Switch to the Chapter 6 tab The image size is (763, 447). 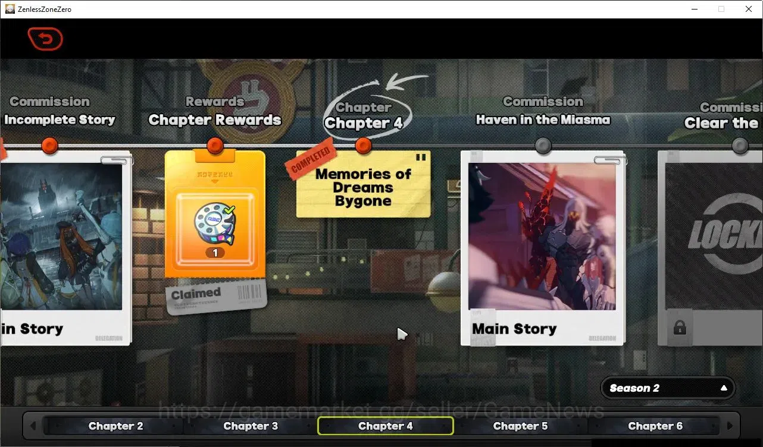pyautogui.click(x=655, y=426)
